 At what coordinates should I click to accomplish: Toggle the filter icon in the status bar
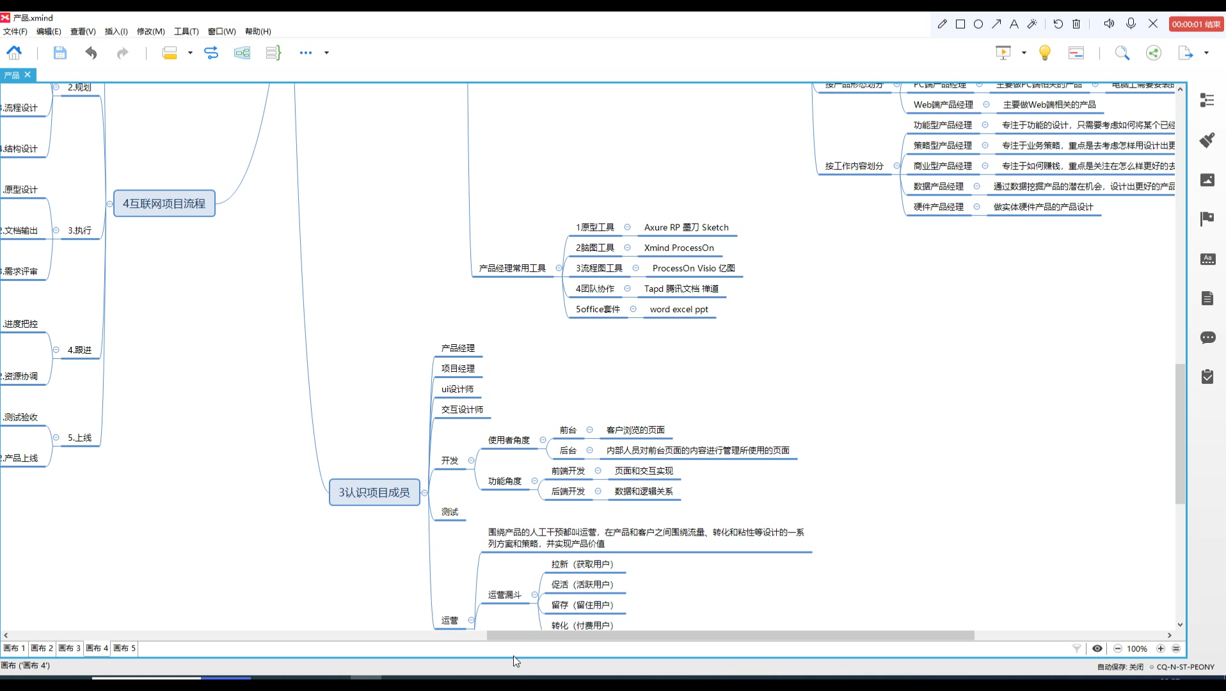tap(1077, 649)
